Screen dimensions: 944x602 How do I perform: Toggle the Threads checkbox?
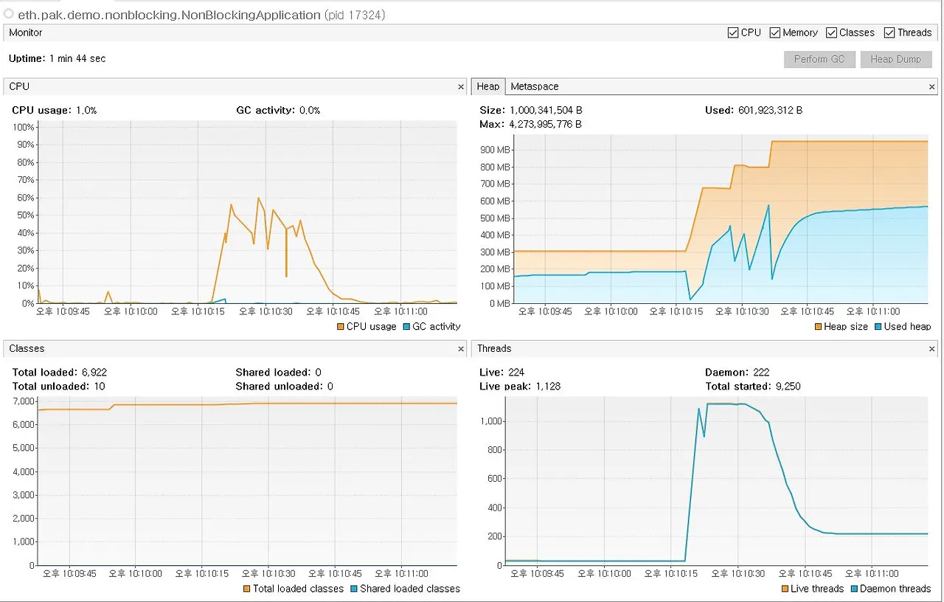pos(889,32)
